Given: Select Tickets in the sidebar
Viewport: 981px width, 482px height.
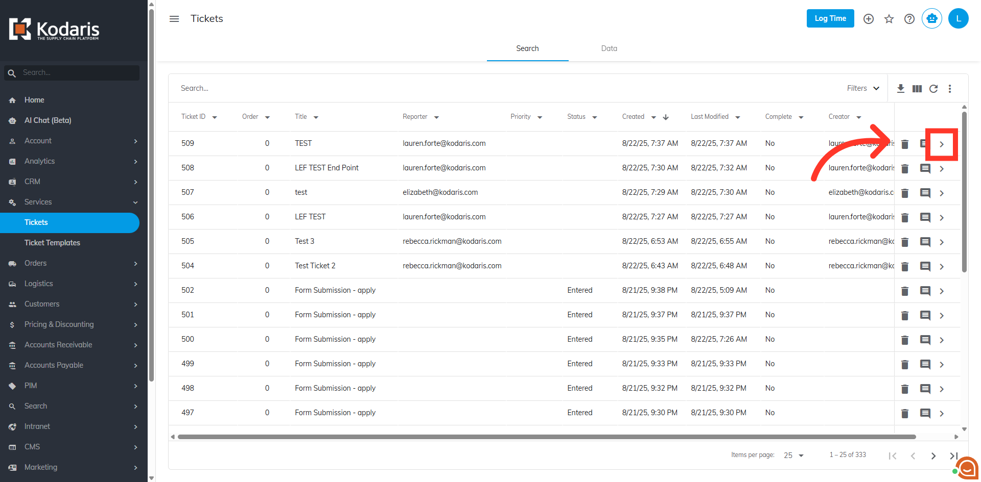Looking at the screenshot, I should [x=69, y=222].
